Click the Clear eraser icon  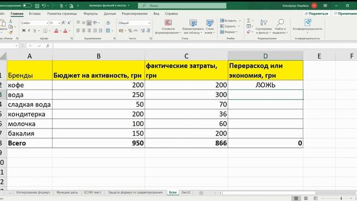click(x=249, y=32)
